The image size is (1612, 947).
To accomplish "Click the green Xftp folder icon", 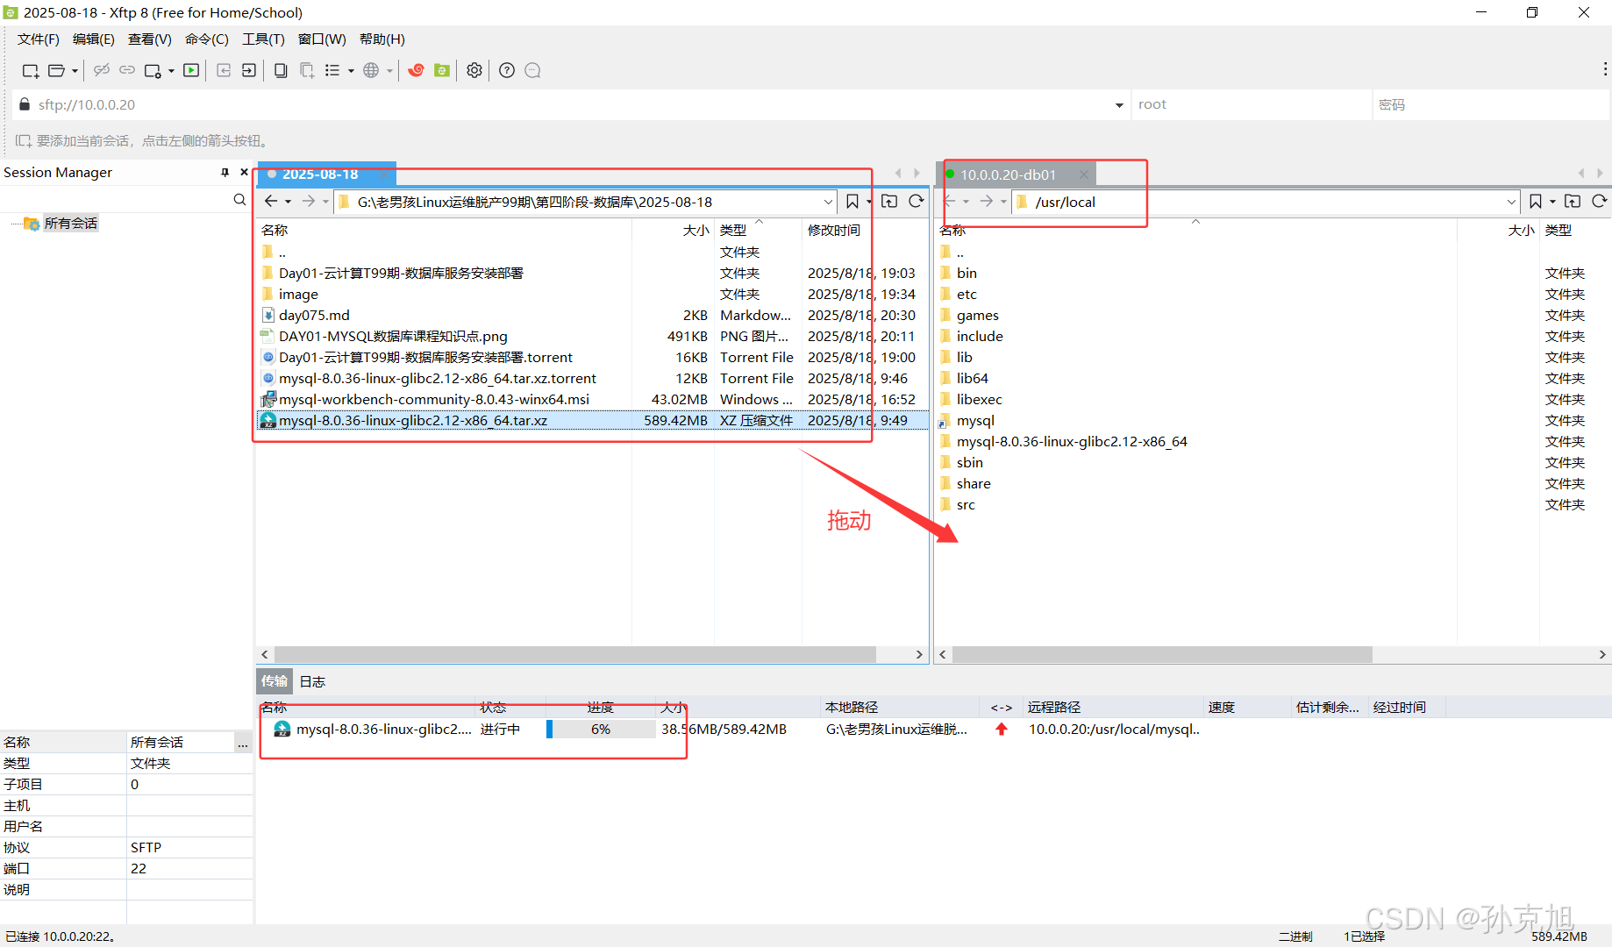I will point(442,70).
